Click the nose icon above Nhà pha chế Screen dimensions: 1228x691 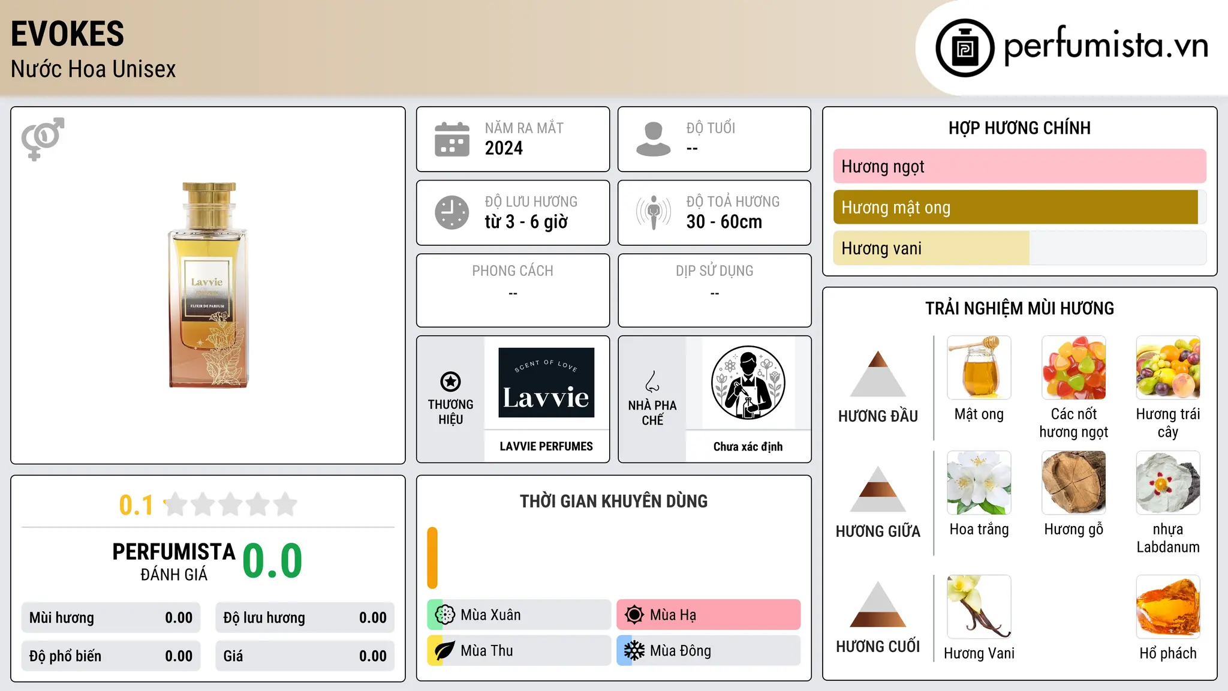(x=652, y=381)
